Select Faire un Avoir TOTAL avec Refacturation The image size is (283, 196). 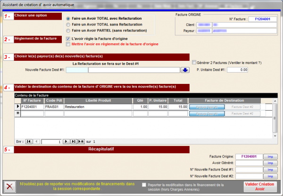[x=69, y=18]
